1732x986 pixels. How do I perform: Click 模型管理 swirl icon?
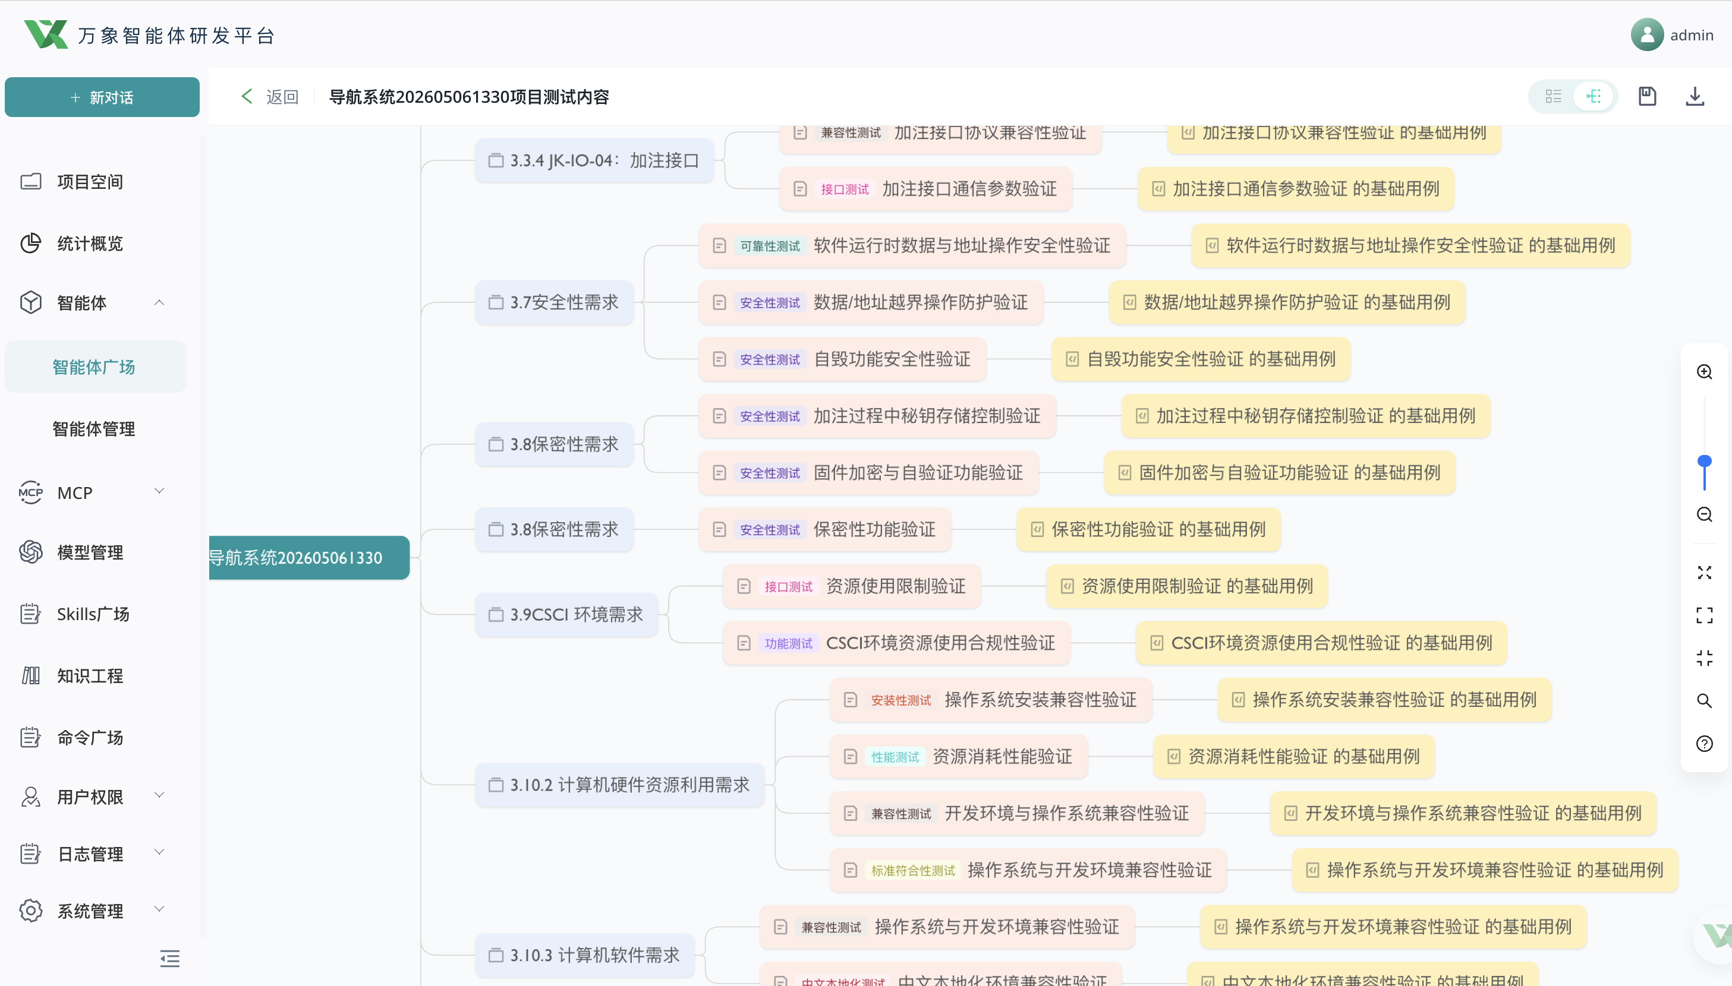[30, 552]
